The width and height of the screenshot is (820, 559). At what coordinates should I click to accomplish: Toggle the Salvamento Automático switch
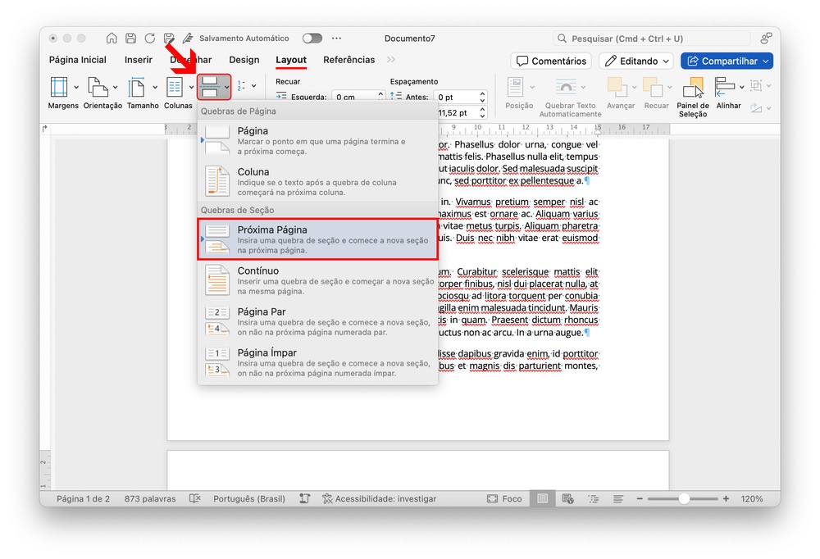312,39
